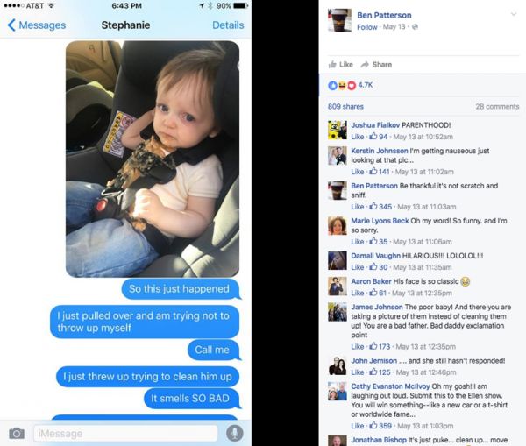Image resolution: width=526 pixels, height=446 pixels.
Task: Open Cathy Evanston McIlvoy's profile link
Action: [x=390, y=386]
